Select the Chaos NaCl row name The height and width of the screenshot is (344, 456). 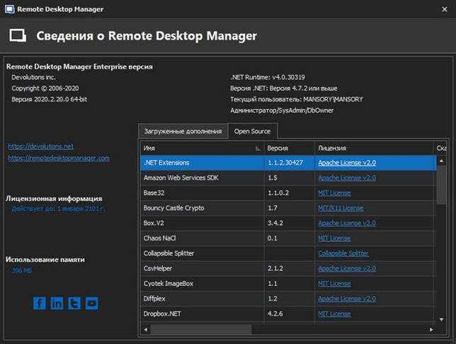click(x=159, y=238)
